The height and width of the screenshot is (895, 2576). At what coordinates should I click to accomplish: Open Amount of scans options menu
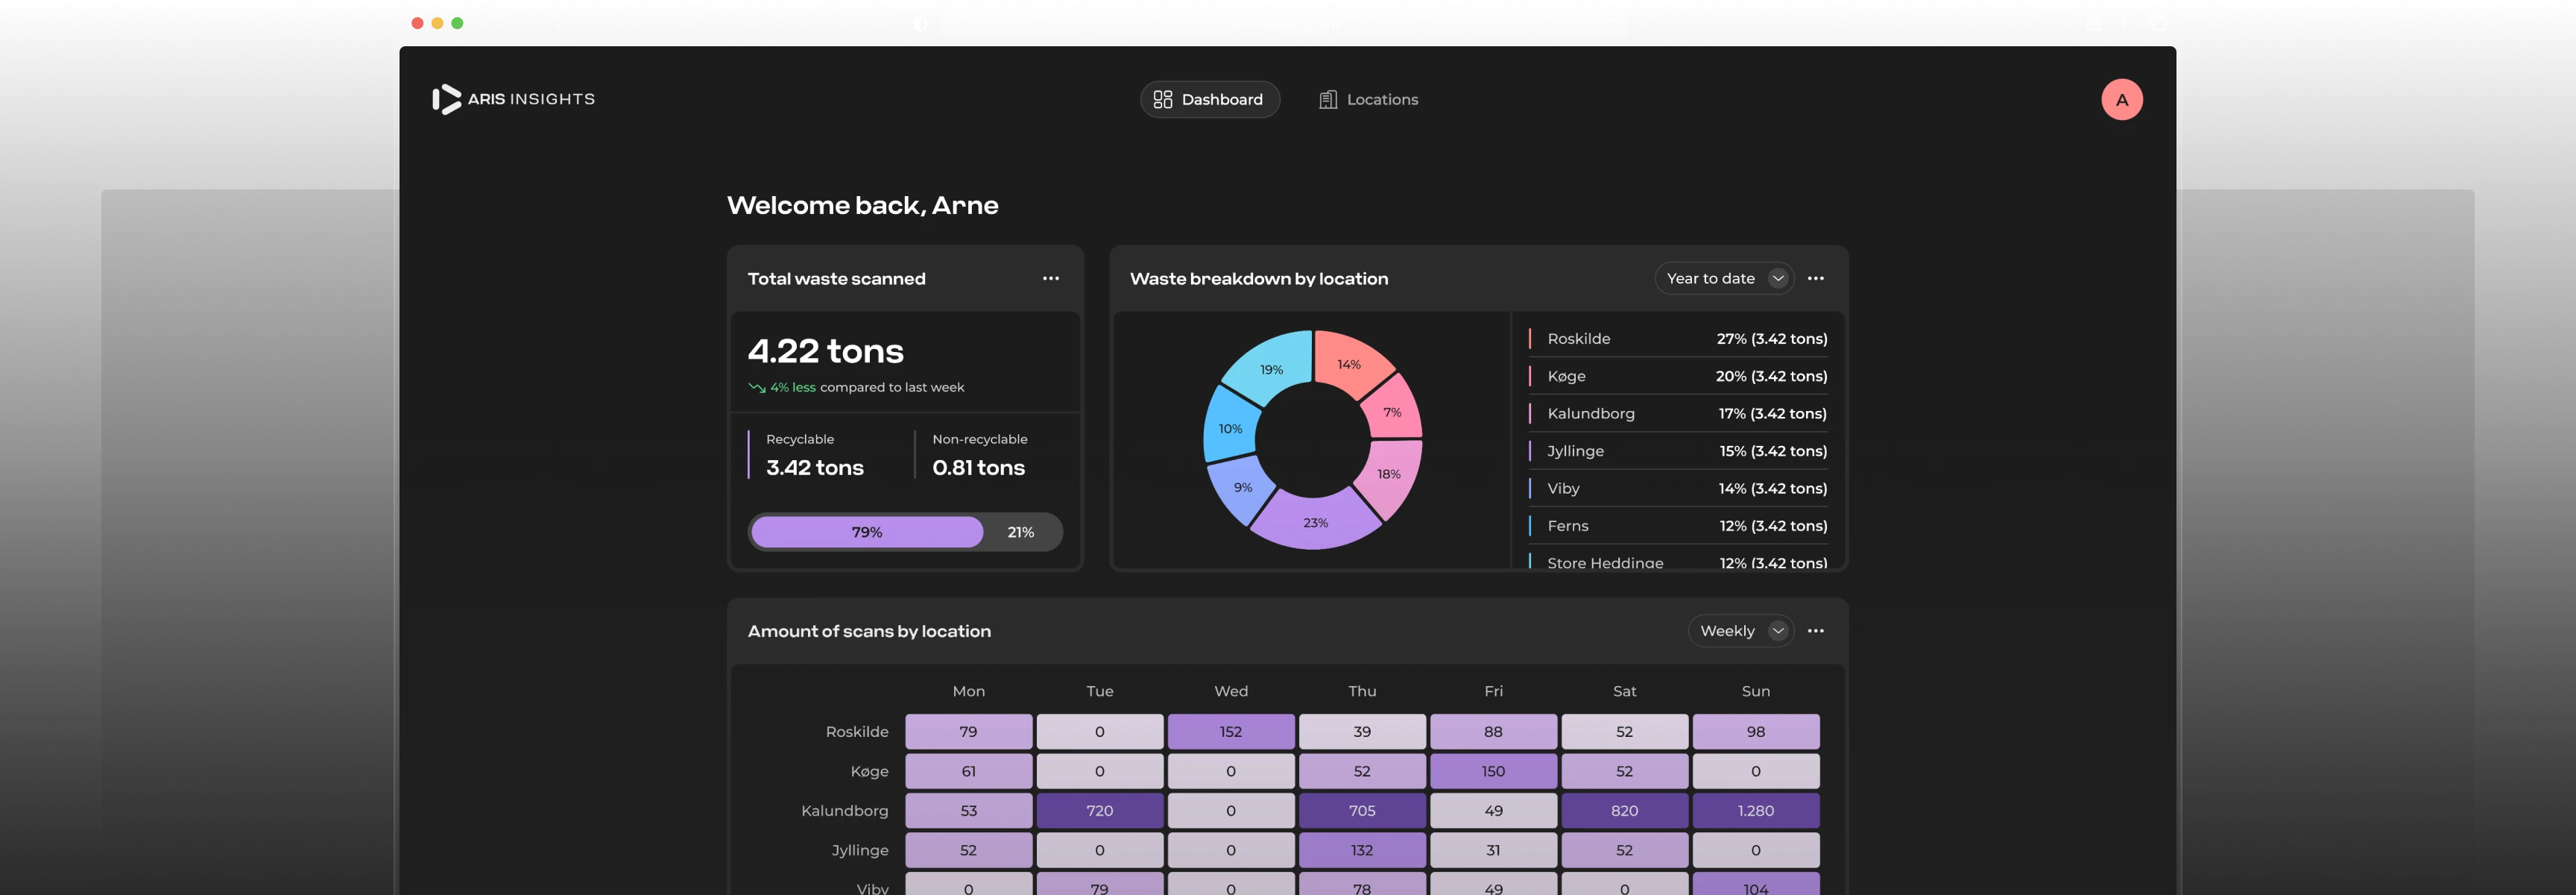tap(1815, 631)
